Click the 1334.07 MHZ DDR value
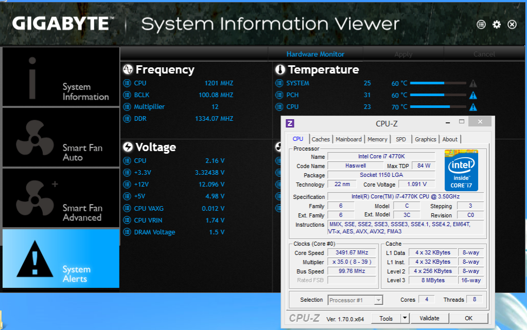This screenshot has height=330, width=527. point(214,119)
